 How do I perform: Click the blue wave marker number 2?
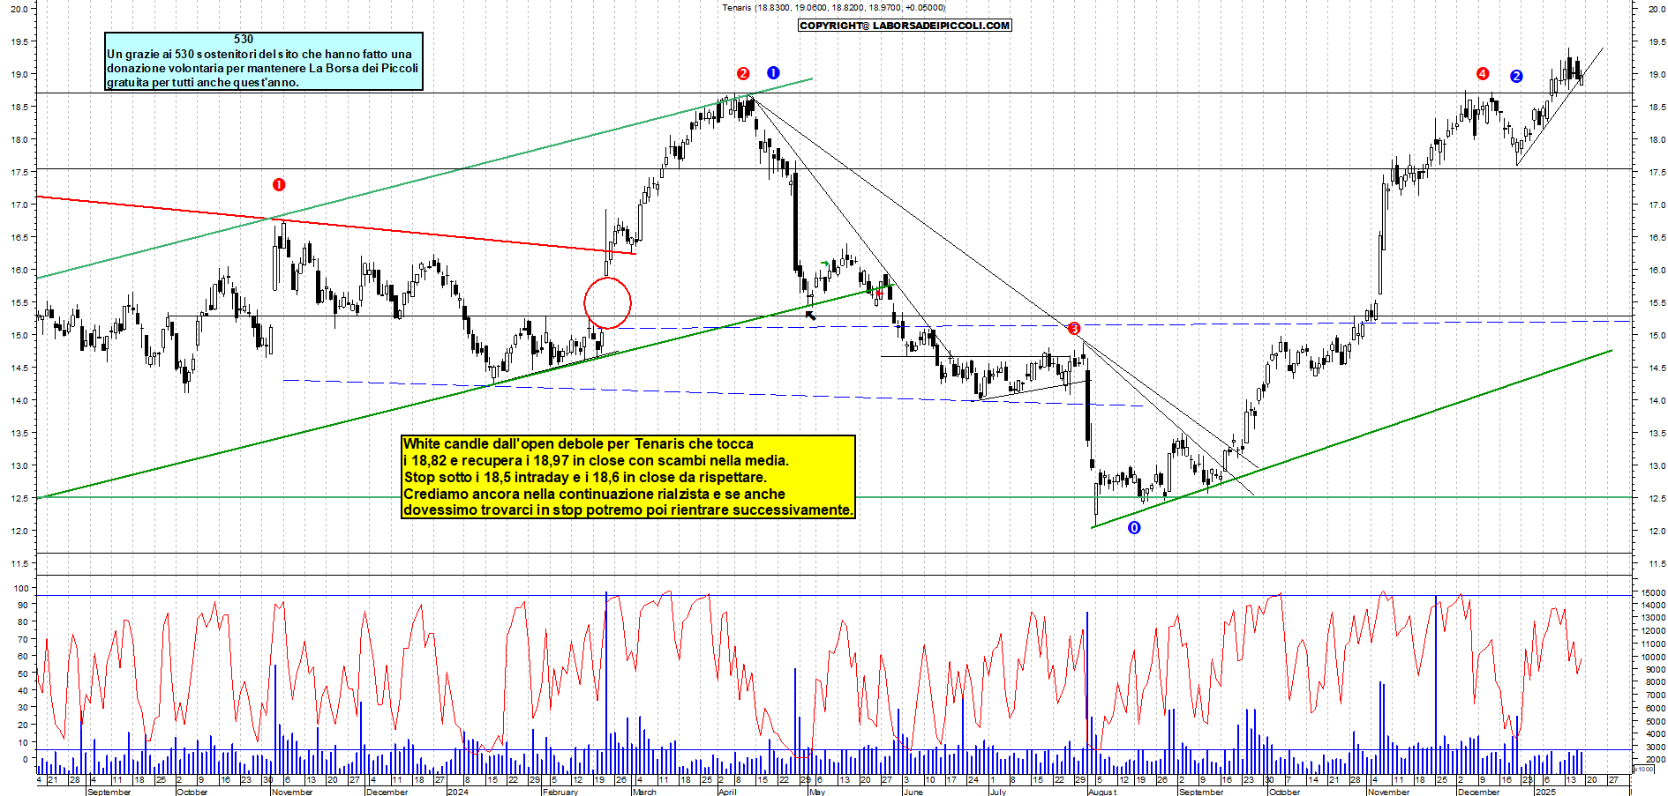(x=1516, y=76)
